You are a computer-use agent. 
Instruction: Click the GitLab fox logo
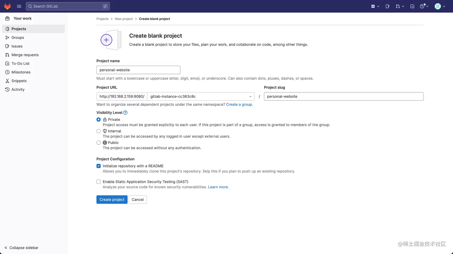[7, 6]
